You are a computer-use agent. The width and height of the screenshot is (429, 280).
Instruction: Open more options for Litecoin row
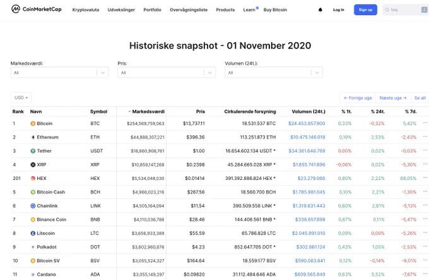pyautogui.click(x=425, y=233)
